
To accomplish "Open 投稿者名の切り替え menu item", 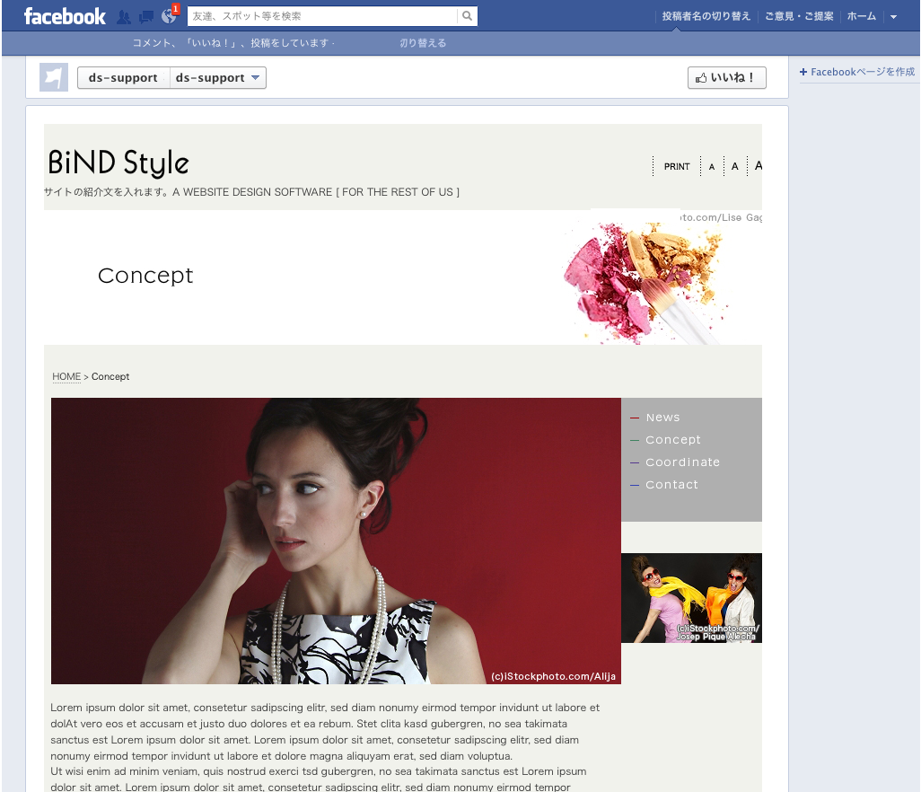I will [706, 16].
